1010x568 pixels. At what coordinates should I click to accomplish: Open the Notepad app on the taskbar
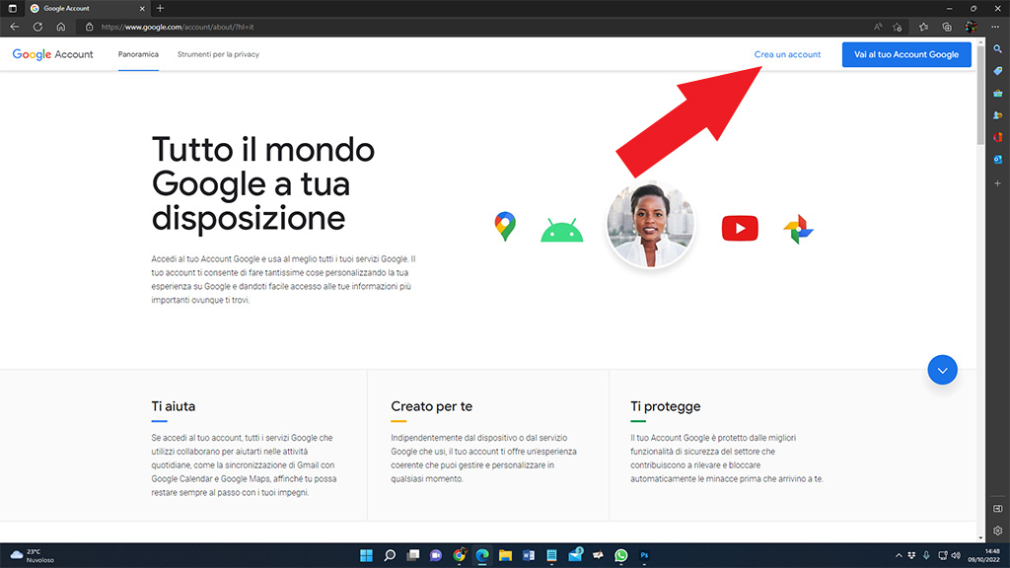pos(551,555)
